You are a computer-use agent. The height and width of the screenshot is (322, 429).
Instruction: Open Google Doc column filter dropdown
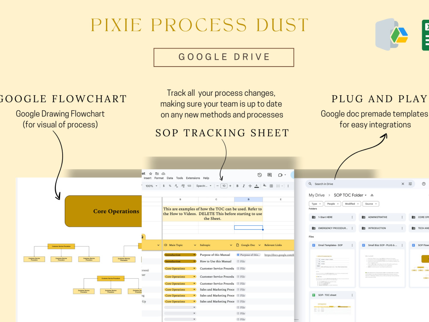(260, 245)
